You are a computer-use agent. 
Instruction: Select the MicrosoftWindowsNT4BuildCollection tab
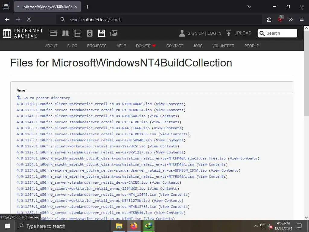point(47,7)
